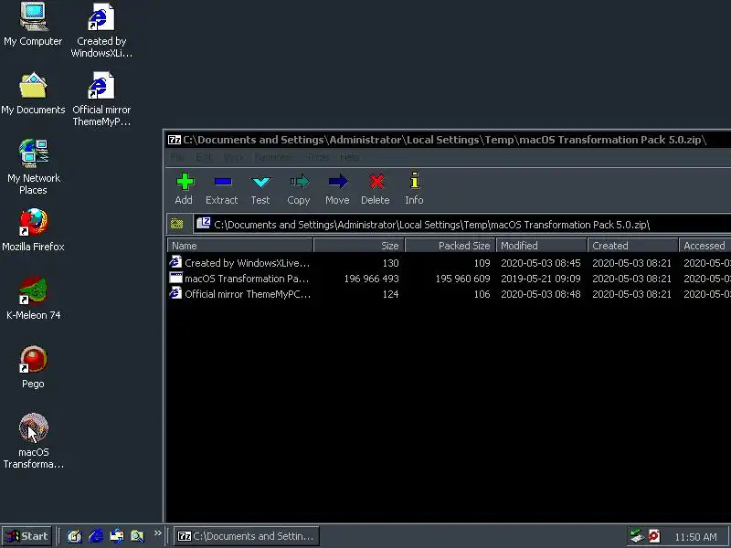Open the Help menu in 7-Zip
Viewport: 731px width, 548px height.
(x=349, y=157)
